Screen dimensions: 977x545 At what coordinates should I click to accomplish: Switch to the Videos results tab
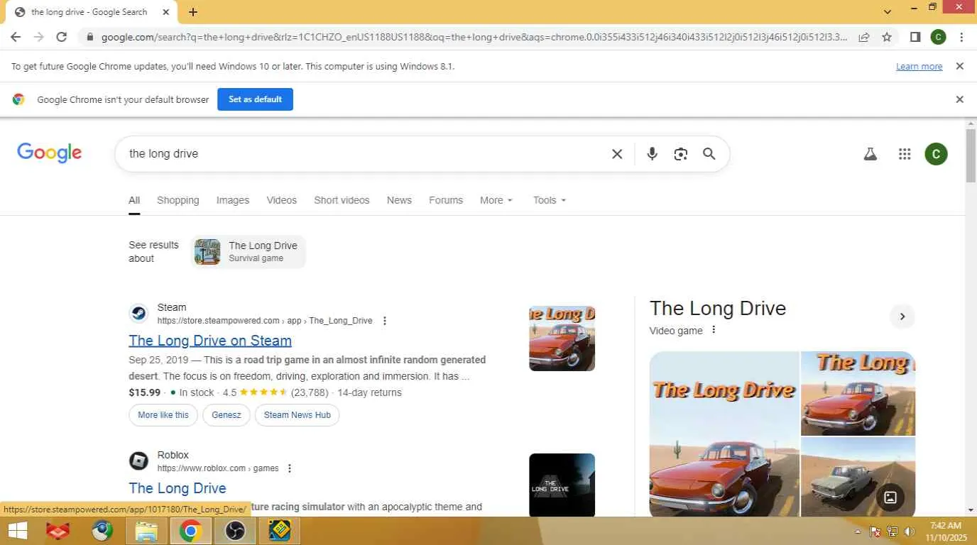(282, 200)
